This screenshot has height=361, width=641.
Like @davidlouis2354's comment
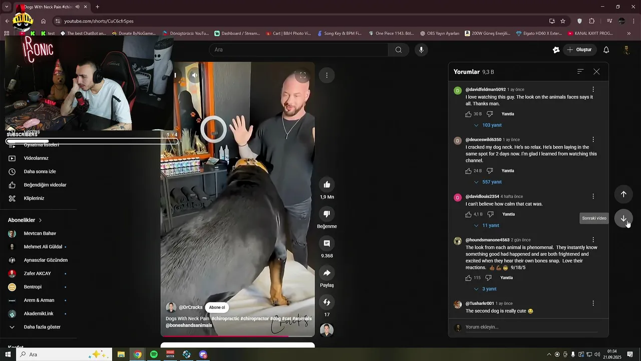coord(469,214)
